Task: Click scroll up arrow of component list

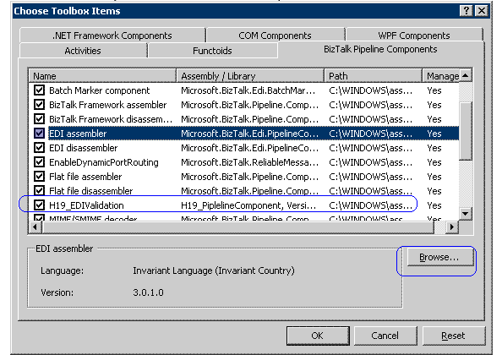Action: pyautogui.click(x=466, y=75)
